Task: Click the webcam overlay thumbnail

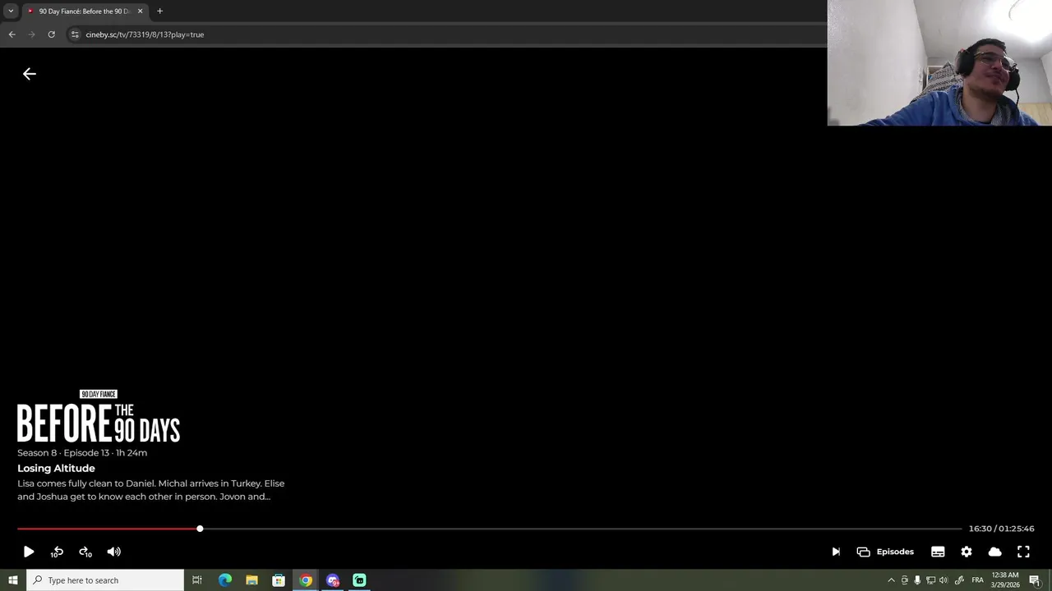Action: point(939,63)
